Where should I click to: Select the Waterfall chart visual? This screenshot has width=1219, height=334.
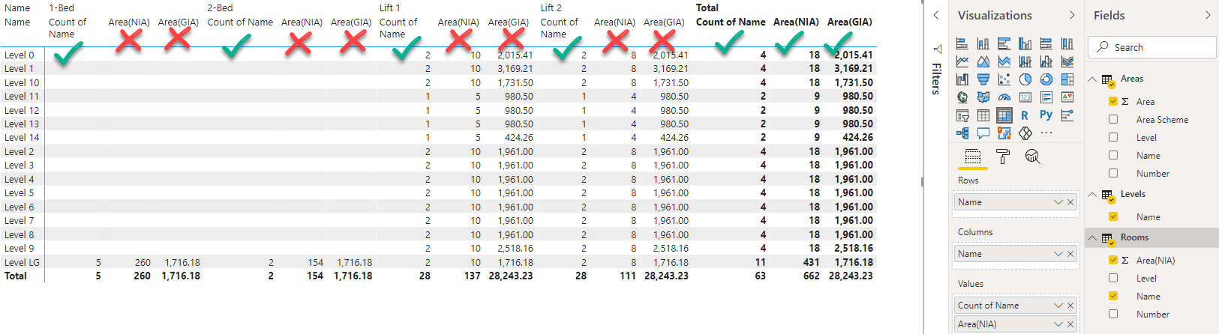(x=962, y=79)
